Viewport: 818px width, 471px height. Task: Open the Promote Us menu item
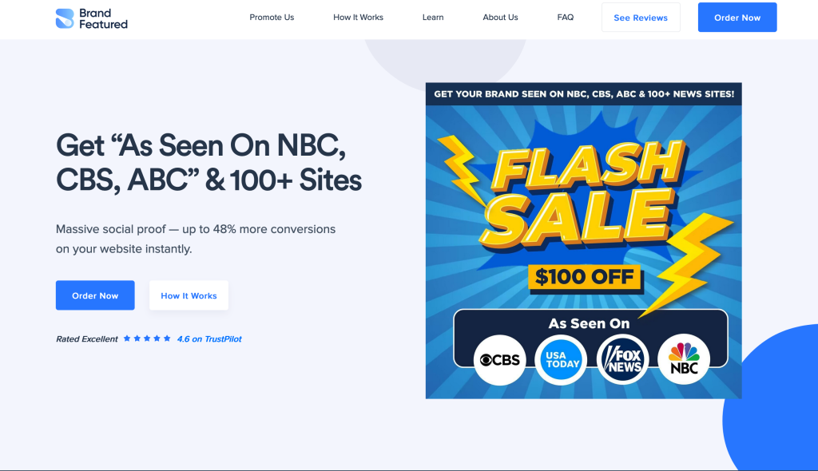[272, 18]
